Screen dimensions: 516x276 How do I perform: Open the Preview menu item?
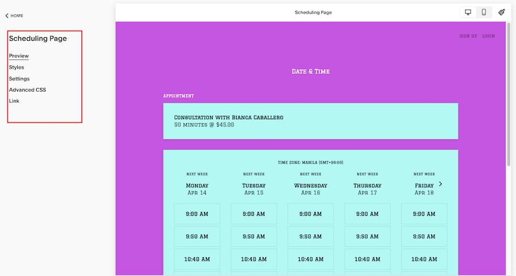pos(19,56)
